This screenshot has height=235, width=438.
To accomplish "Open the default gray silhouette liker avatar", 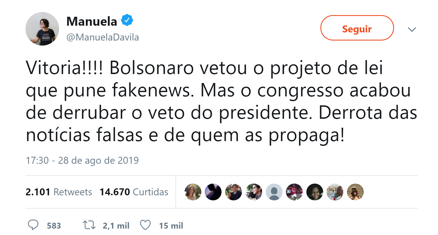I will (274, 192).
